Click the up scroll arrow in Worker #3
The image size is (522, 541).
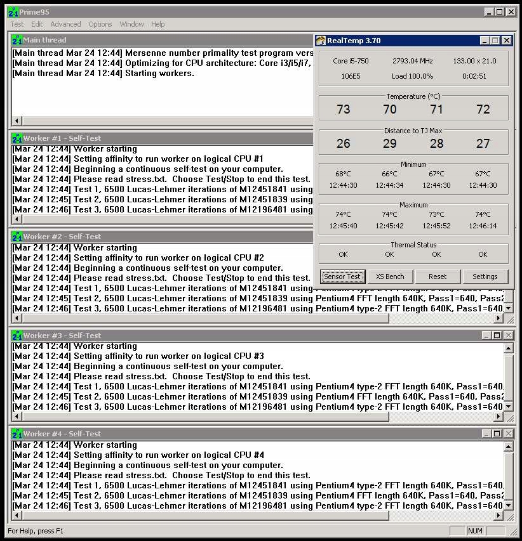(508, 348)
